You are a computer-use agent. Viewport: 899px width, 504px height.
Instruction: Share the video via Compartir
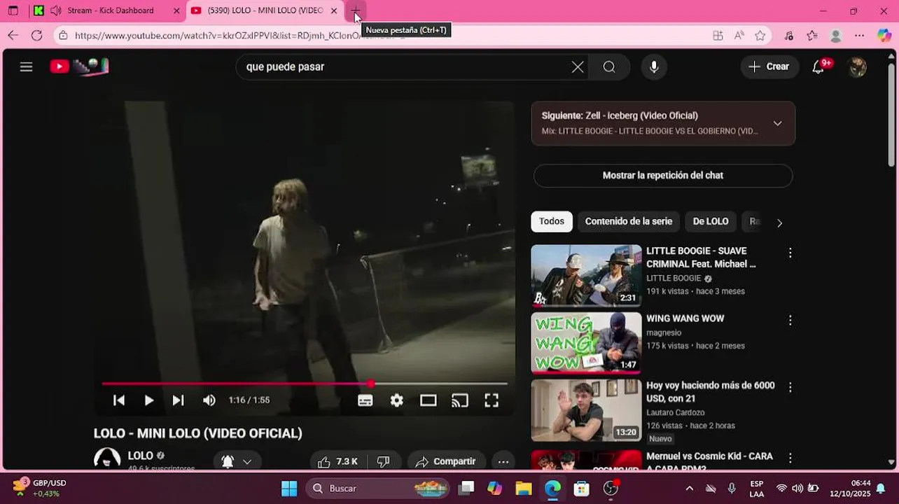click(x=445, y=461)
